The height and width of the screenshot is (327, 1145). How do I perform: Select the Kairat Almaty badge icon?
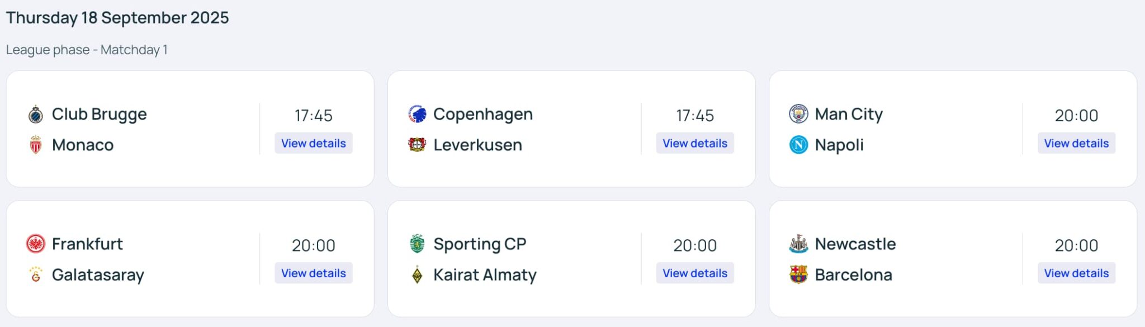tap(417, 275)
